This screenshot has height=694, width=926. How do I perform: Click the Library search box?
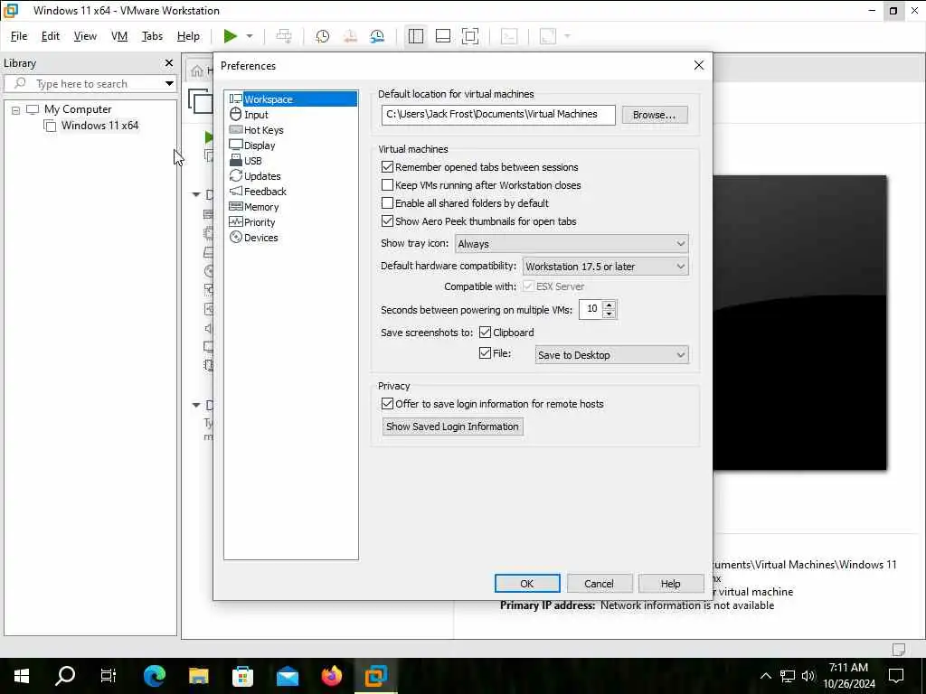89,83
